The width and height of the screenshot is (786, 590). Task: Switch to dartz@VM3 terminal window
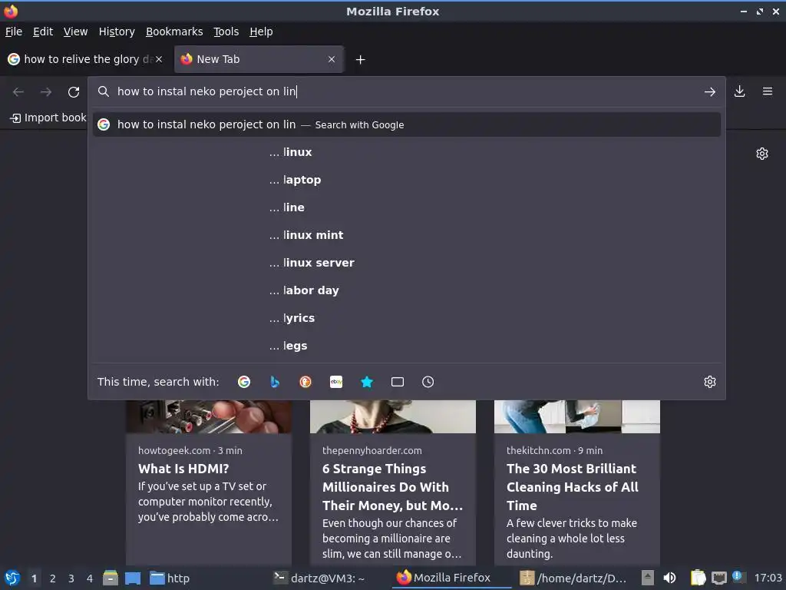tap(319, 578)
